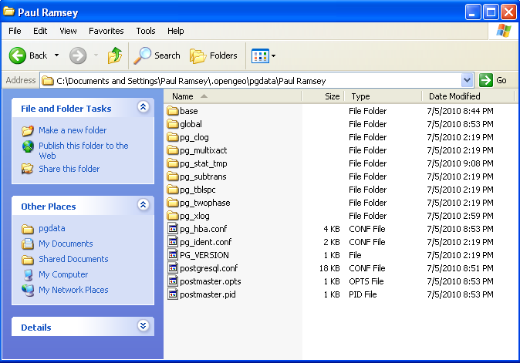The image size is (520, 363).
Task: Open the Search pane
Action: tap(157, 55)
